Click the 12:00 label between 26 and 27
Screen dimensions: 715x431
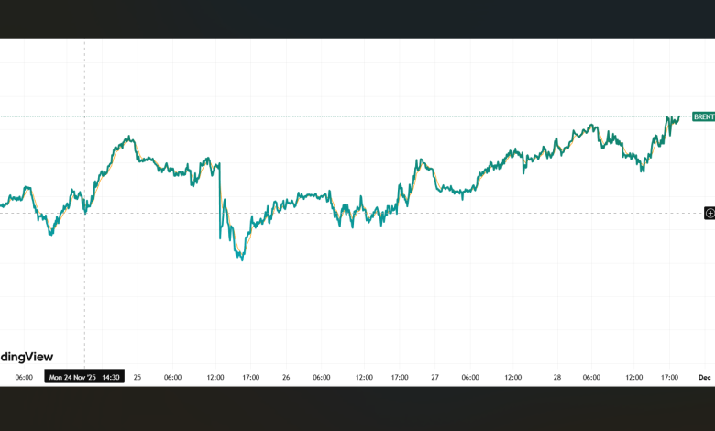tap(364, 377)
